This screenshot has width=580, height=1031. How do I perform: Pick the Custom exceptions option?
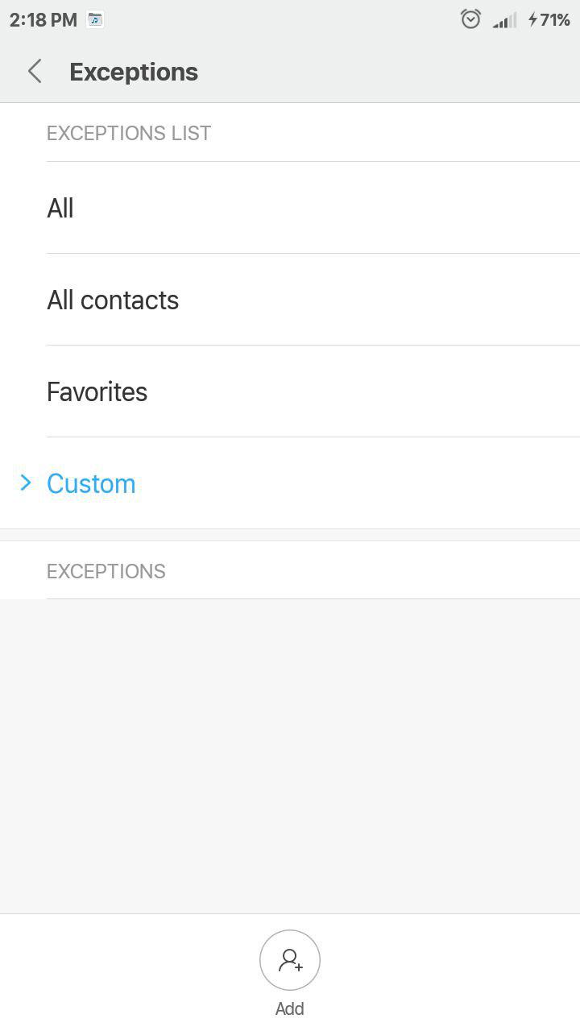pyautogui.click(x=290, y=483)
